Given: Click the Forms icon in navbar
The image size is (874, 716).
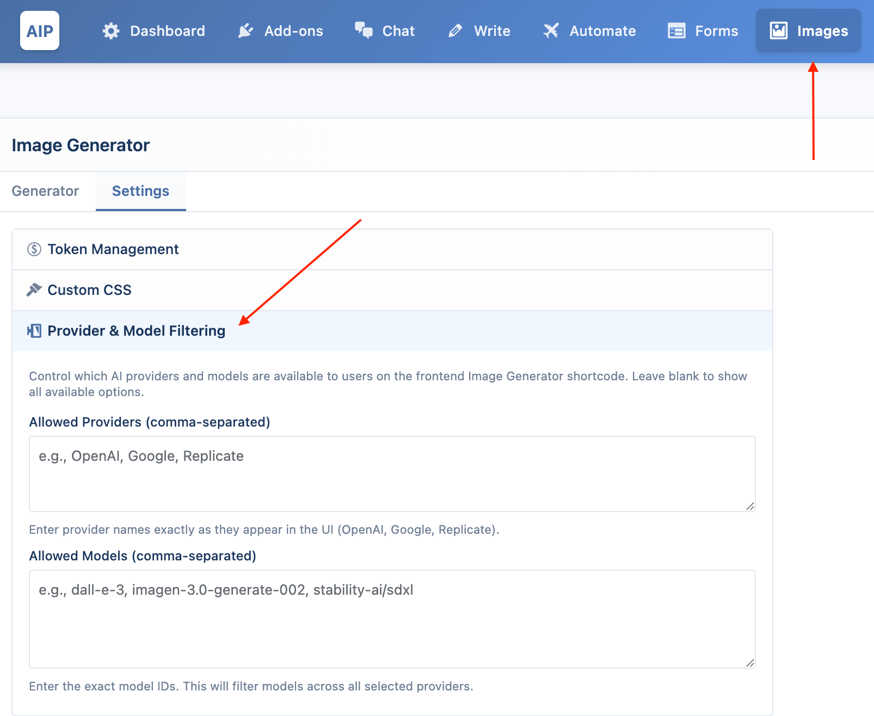Looking at the screenshot, I should (676, 31).
